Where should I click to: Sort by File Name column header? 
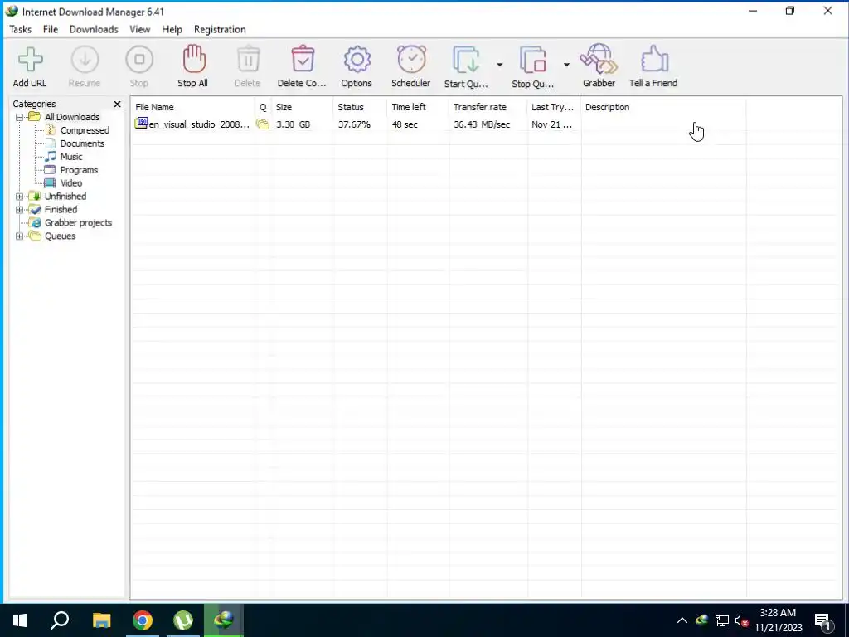pyautogui.click(x=192, y=107)
